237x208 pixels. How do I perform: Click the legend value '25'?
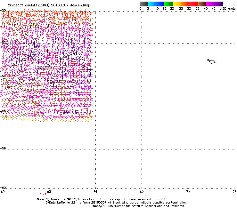coord(181,9)
